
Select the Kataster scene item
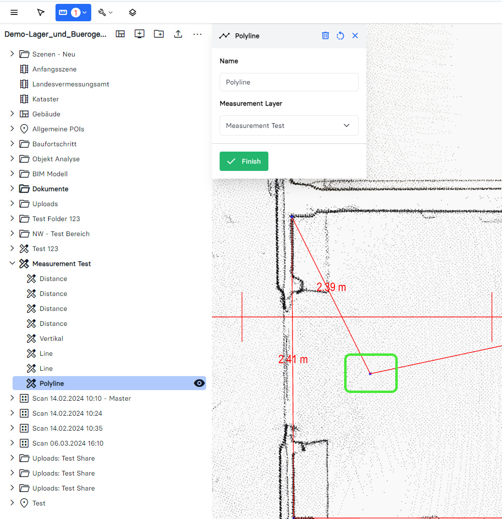click(x=45, y=99)
